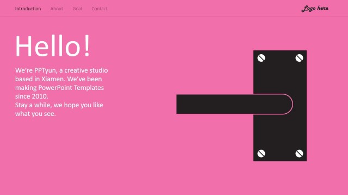The height and width of the screenshot is (195, 348).
Task: Click the 'PPTyun' studio name
Action: tap(45, 70)
